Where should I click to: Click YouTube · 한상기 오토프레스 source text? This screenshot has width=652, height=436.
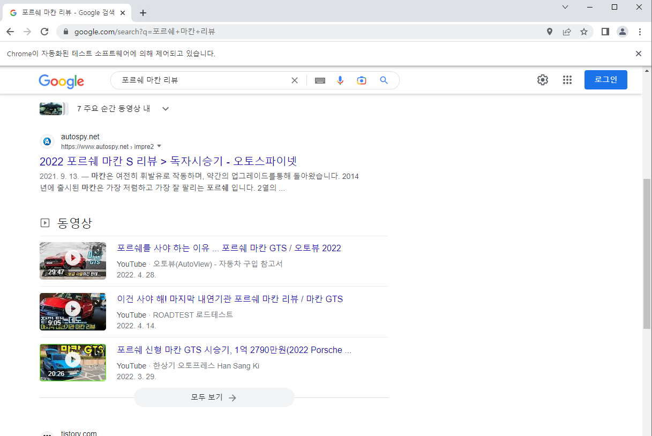tap(188, 366)
